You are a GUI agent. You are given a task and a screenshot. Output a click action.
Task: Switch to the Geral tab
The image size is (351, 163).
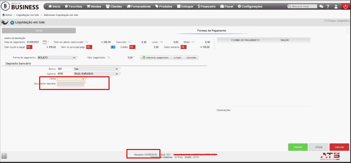click(39, 31)
